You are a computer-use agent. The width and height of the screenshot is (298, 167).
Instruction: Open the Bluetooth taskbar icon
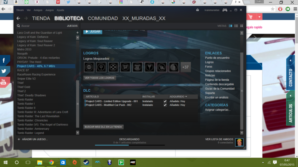click(x=109, y=162)
